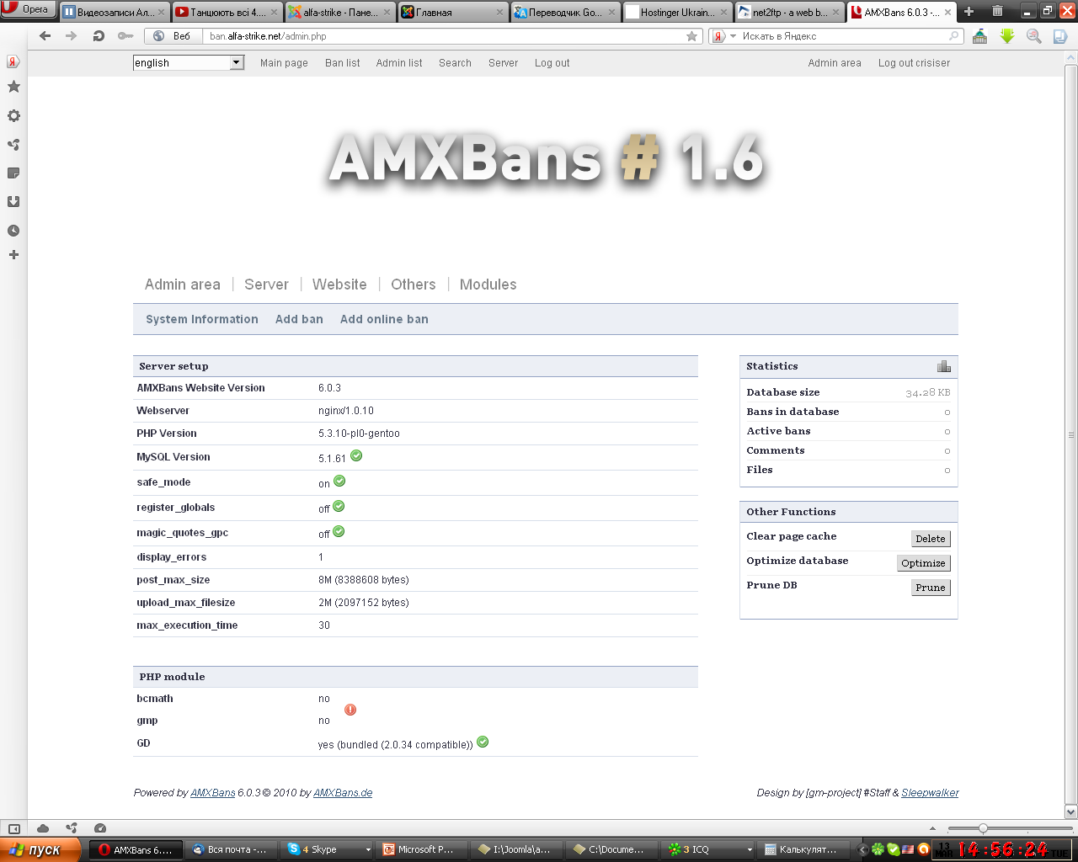Open History clock panel in sidebar
Viewport: 1078px width, 862px height.
click(x=13, y=230)
